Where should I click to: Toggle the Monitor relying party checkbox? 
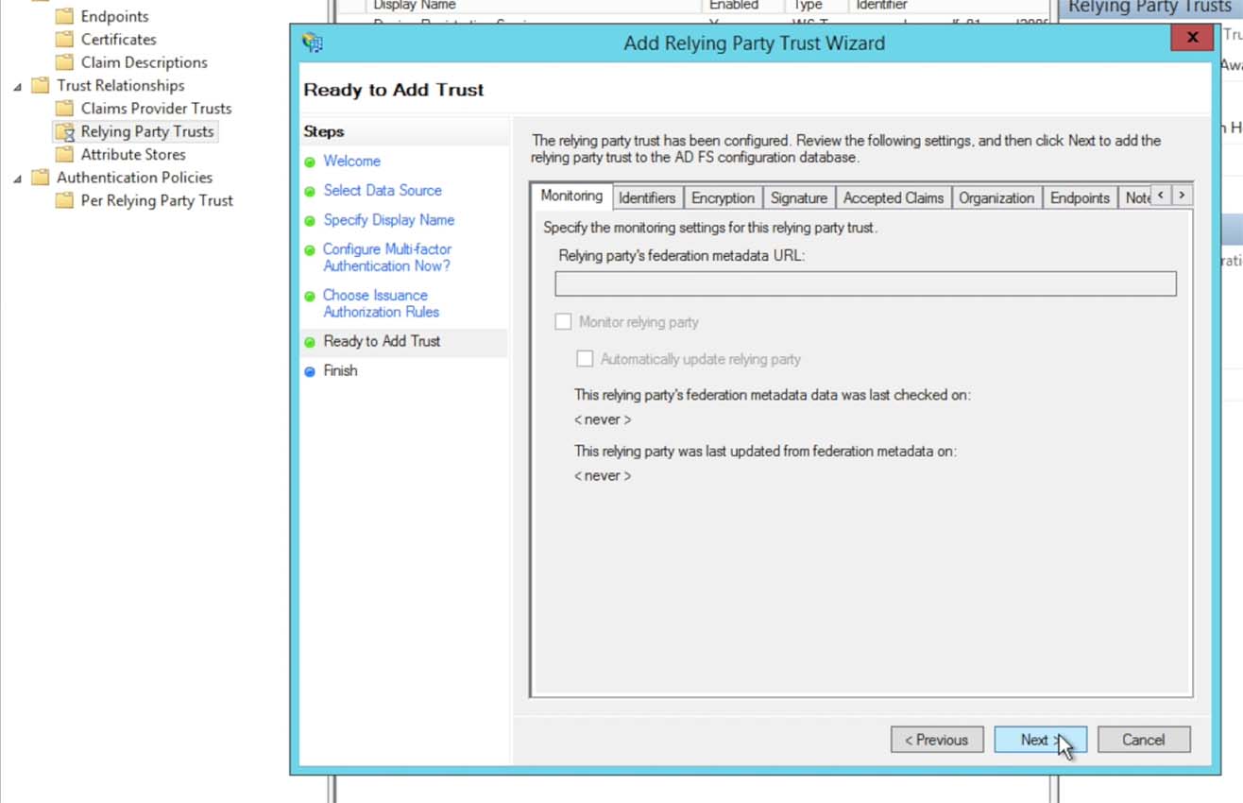coord(564,322)
